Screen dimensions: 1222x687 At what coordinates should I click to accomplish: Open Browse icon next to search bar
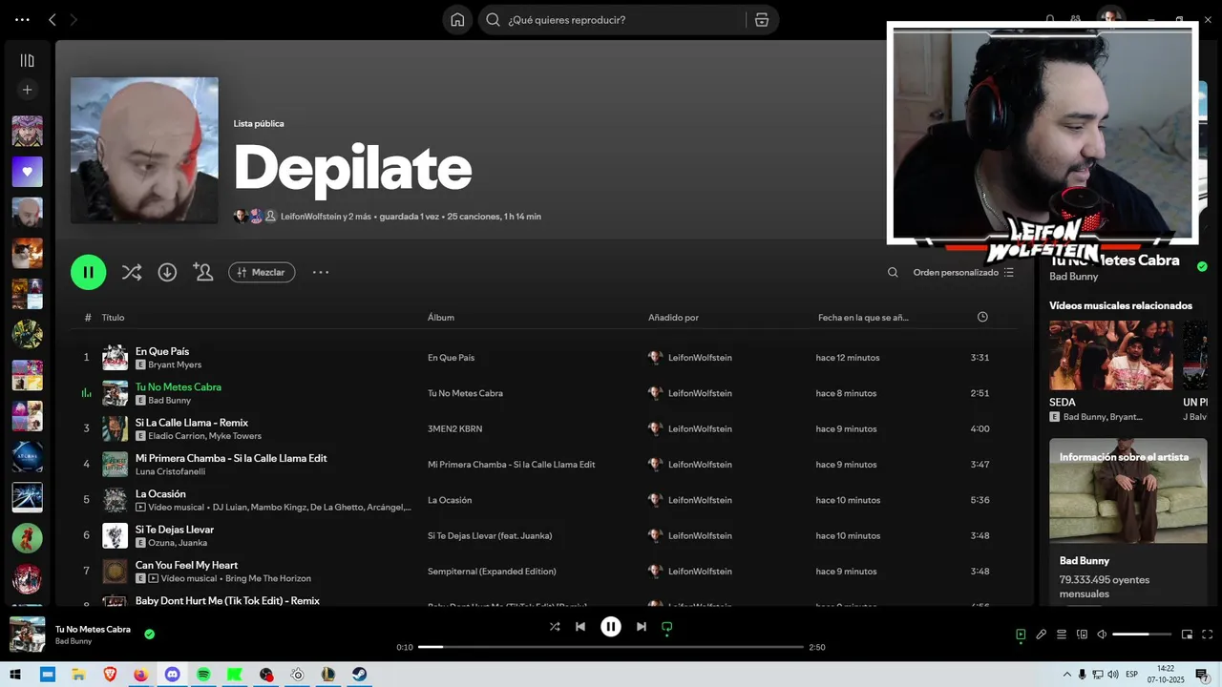761,20
